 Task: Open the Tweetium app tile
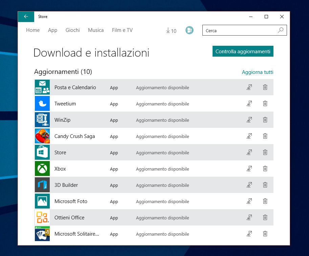pos(42,103)
